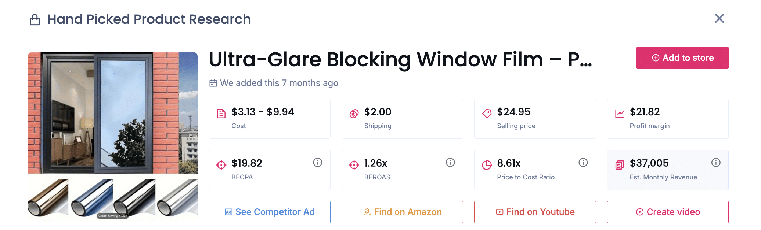The height and width of the screenshot is (230, 761).
Task: Open Find on Youtube
Action: coord(535,212)
